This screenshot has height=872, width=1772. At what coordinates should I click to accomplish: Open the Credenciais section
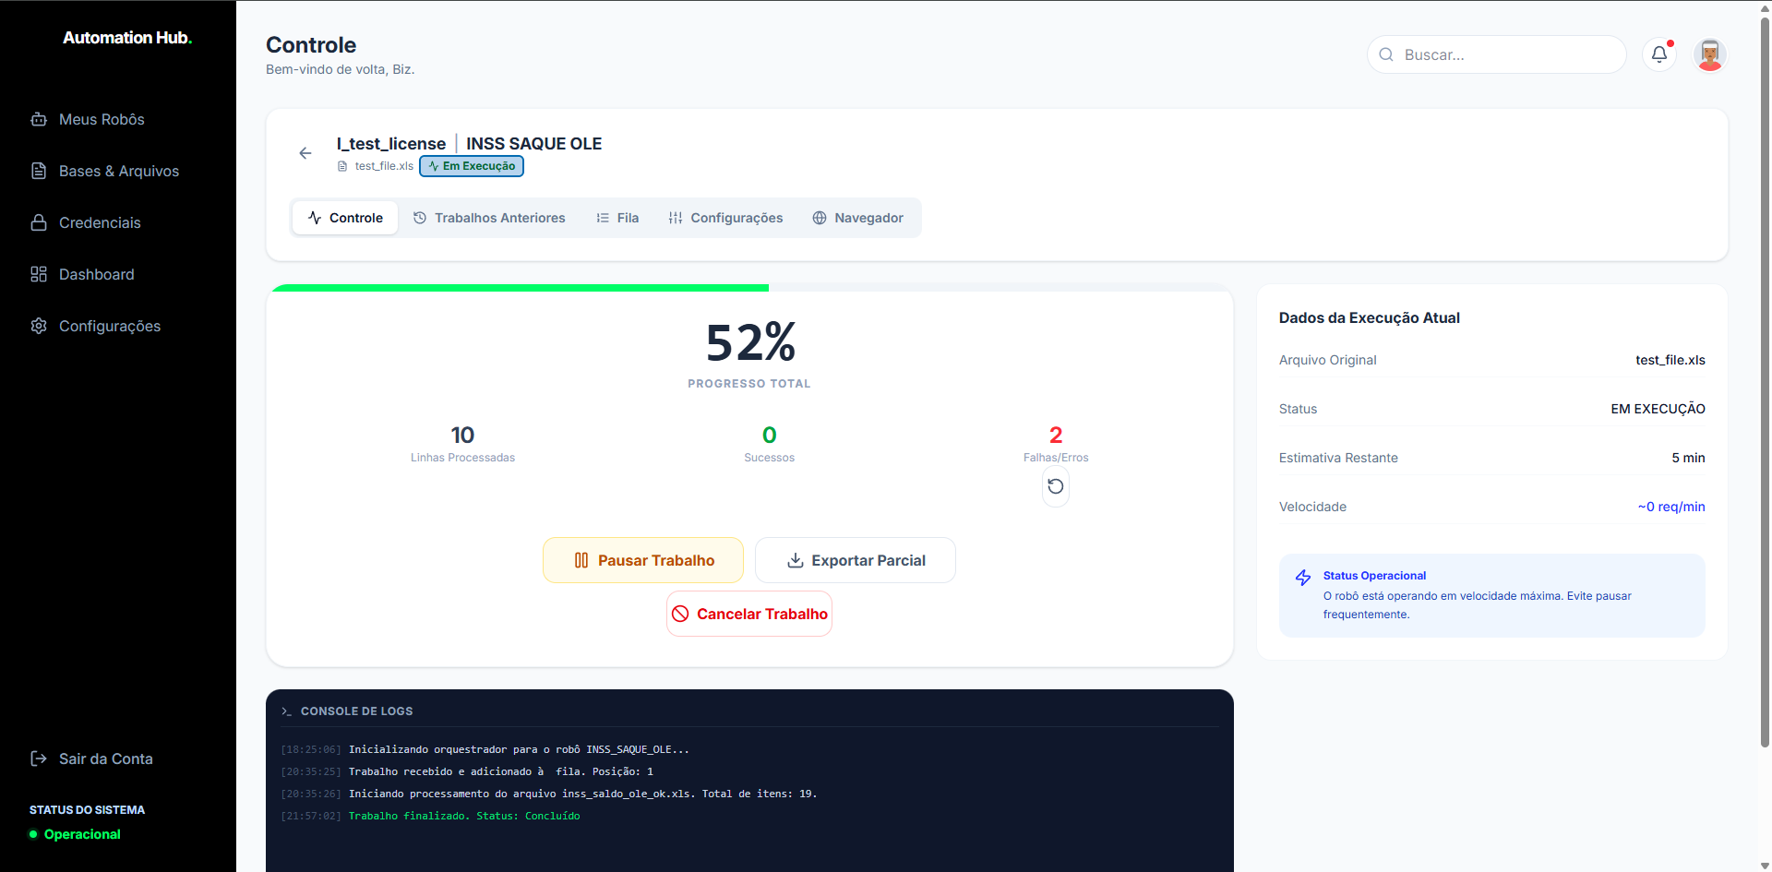click(100, 222)
